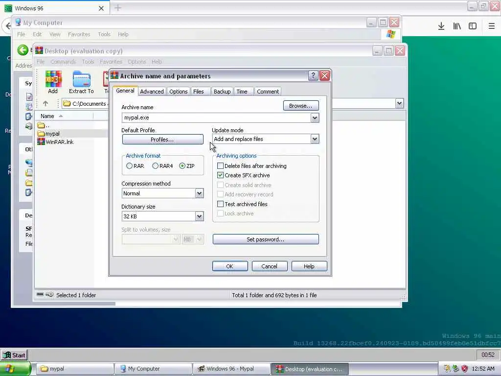Sort the file list by Name column
Screen dimensions: 501x376
(x=64, y=116)
